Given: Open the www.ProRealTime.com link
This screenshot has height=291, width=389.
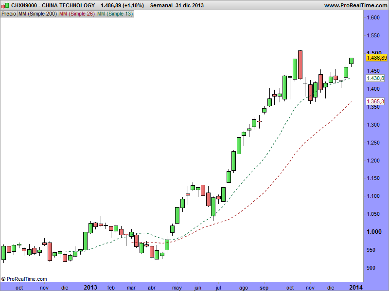Looking at the screenshot, I should (355, 5).
